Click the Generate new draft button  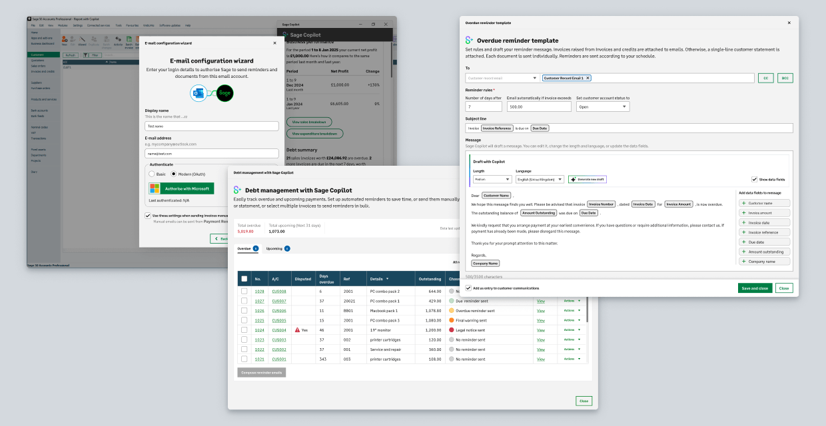pyautogui.click(x=588, y=179)
